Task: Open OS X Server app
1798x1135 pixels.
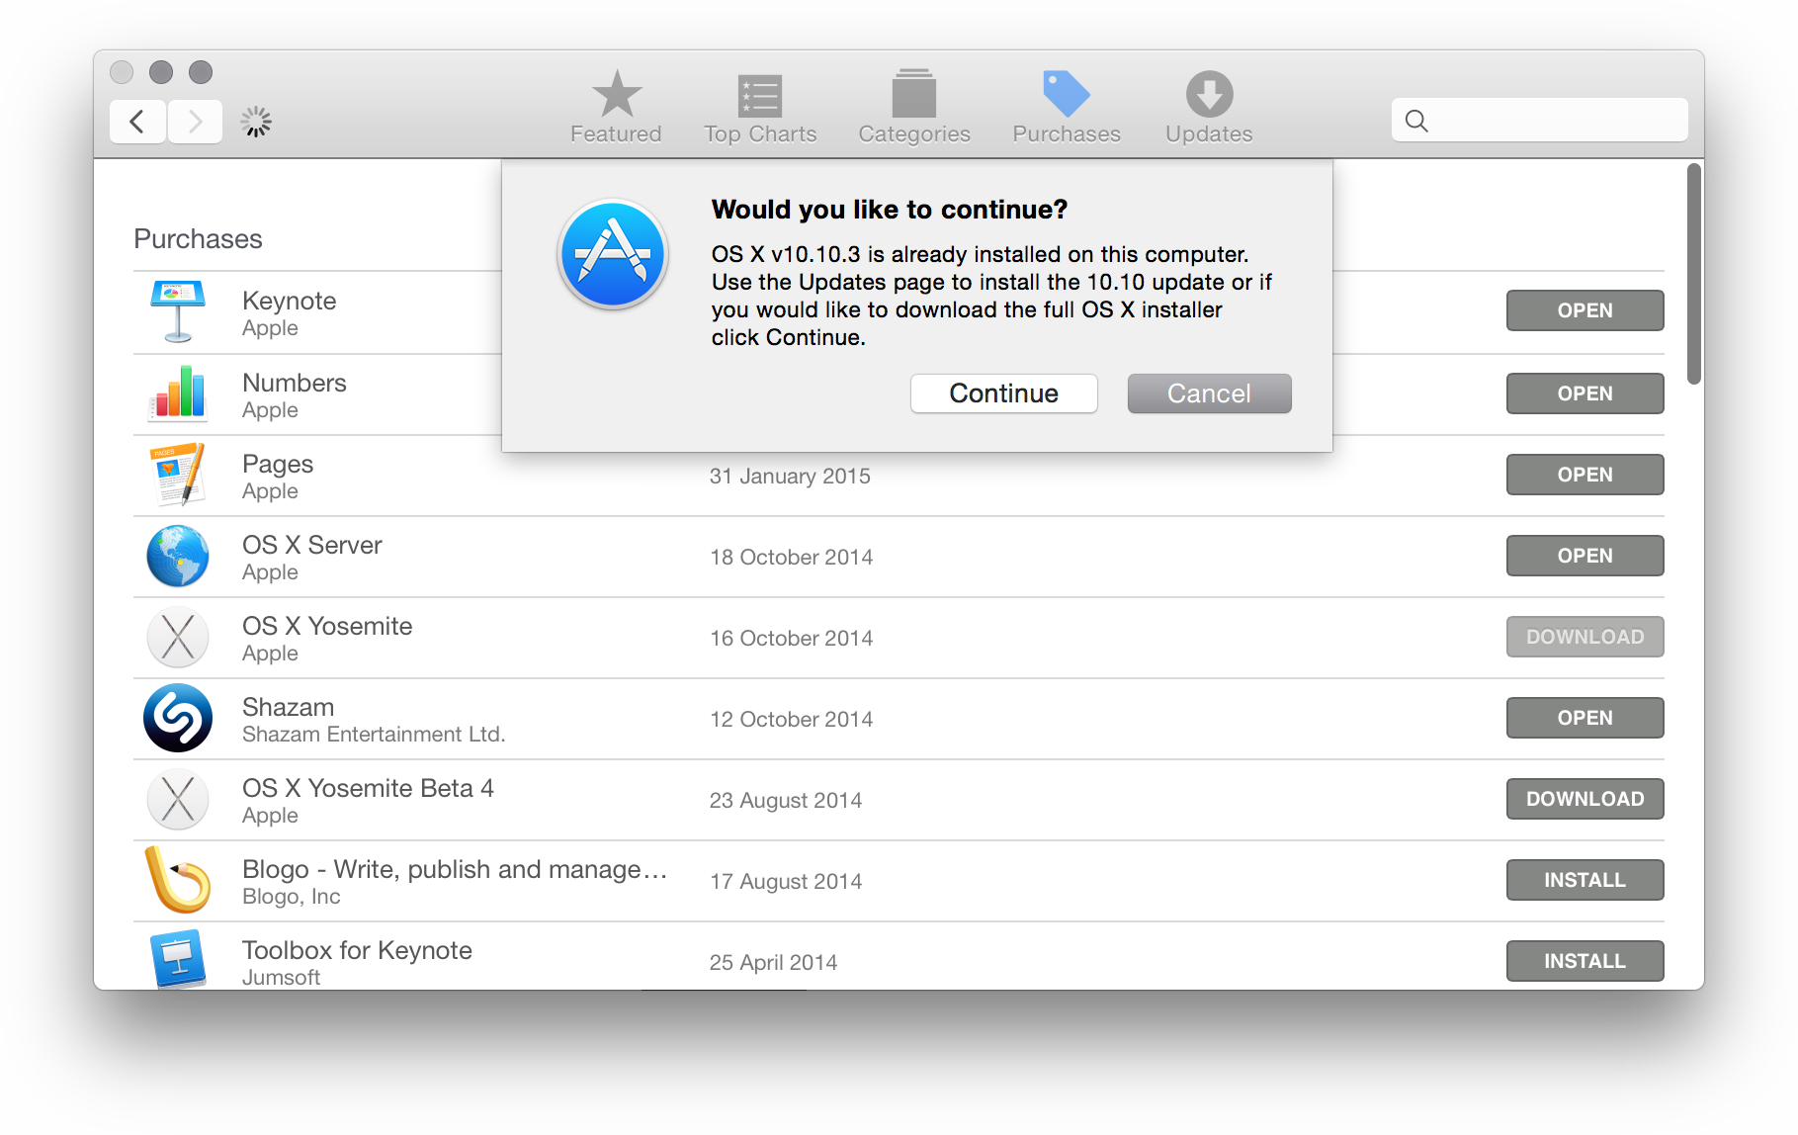Action: pyautogui.click(x=1584, y=556)
